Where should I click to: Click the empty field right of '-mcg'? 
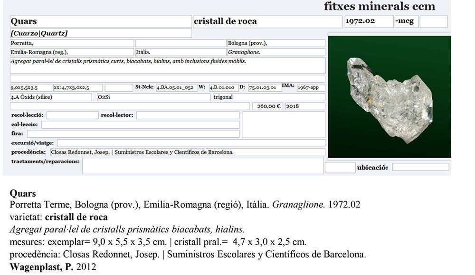point(434,21)
